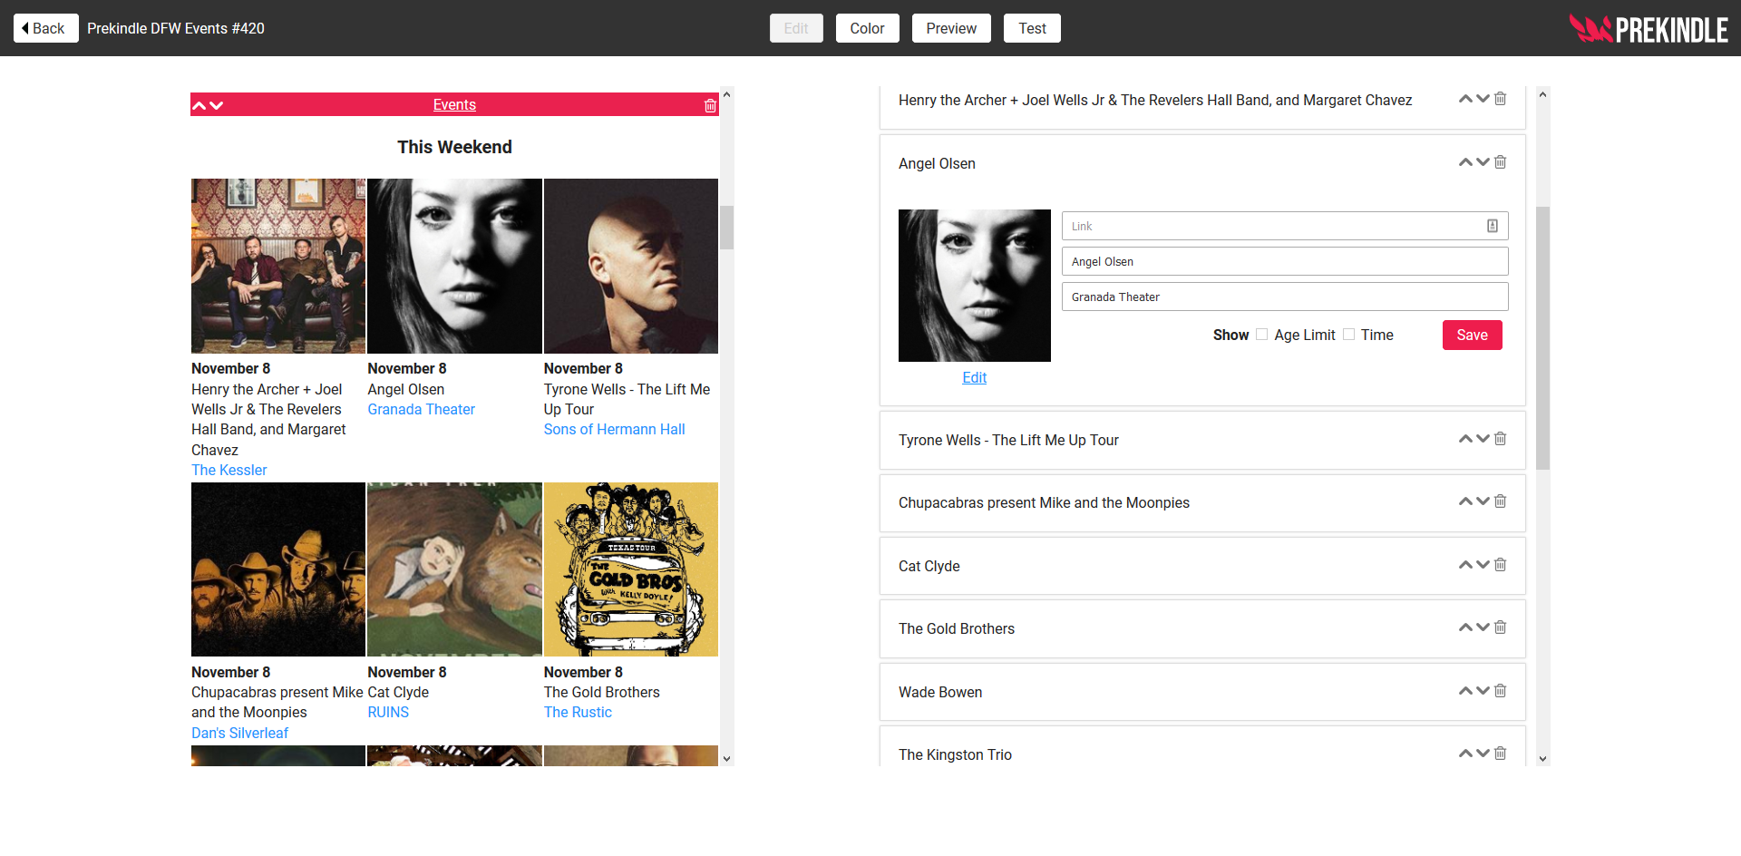Image resolution: width=1741 pixels, height=856 pixels.
Task: Go back with the Back button
Action: point(45,28)
